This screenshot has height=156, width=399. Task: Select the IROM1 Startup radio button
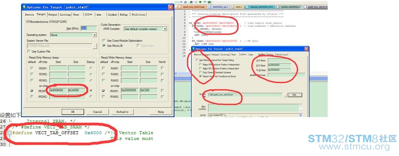point(91,91)
